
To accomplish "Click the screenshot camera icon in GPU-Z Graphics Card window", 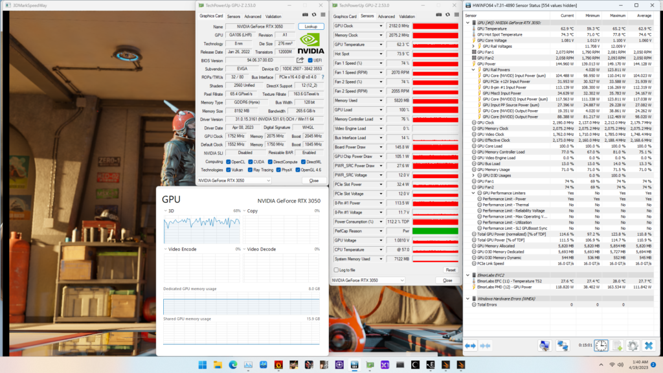I will pos(305,15).
